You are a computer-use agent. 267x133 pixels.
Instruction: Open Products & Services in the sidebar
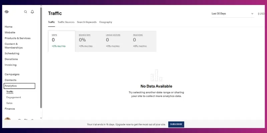coord(18,38)
